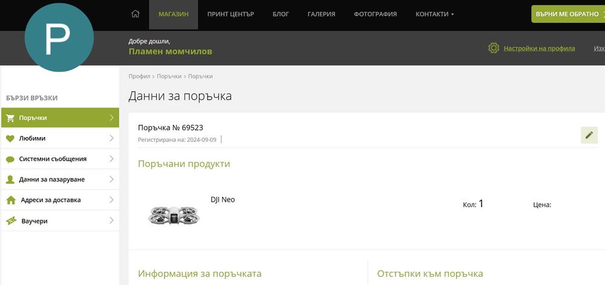Click the Данни за поръчка page title

[180, 95]
